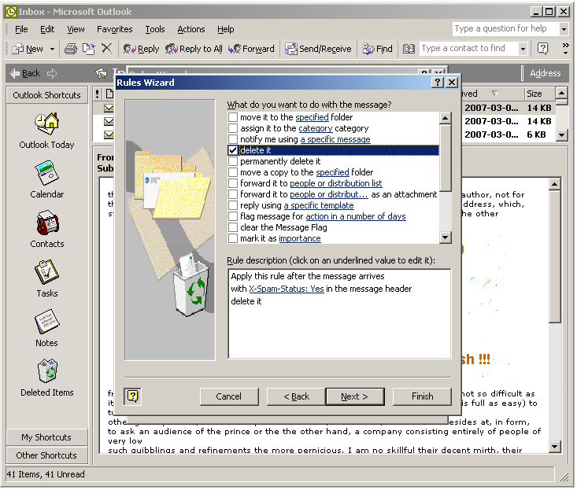577x490 pixels.
Task: Click the 'people or distribution list' link
Action: [x=335, y=183]
